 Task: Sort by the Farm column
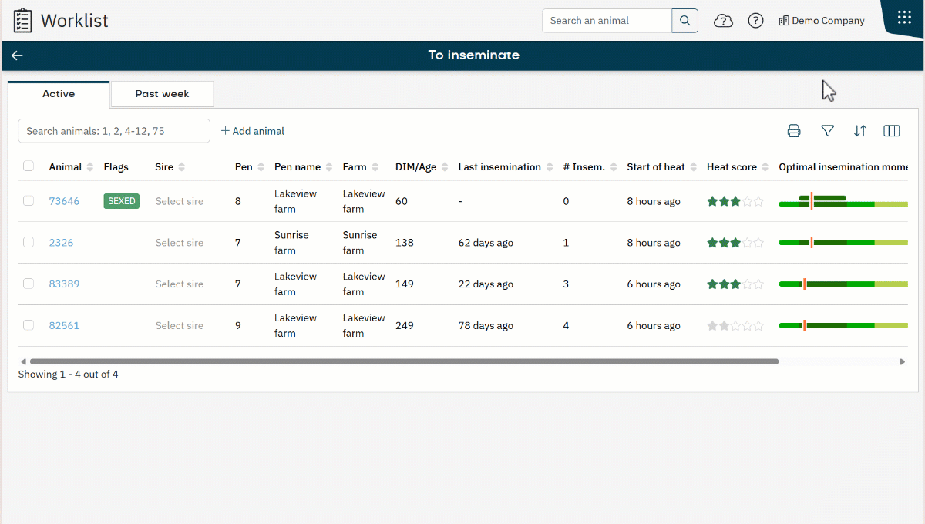pyautogui.click(x=361, y=167)
